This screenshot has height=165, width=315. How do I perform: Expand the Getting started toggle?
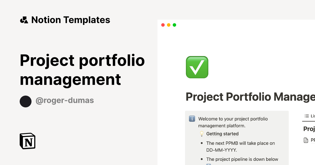pos(222,134)
